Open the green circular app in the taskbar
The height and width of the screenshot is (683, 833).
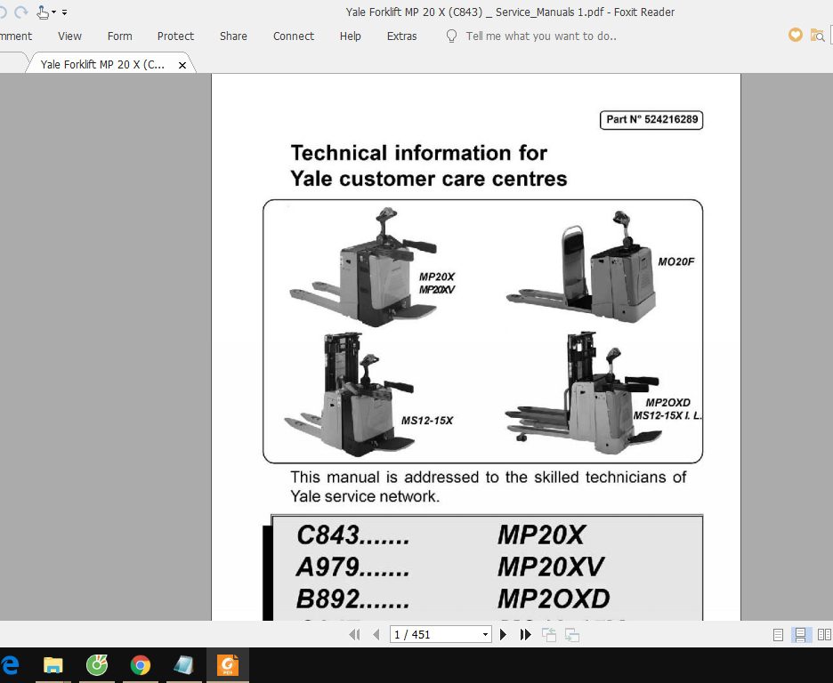point(97,665)
